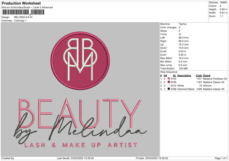The width and height of the screenshot is (229, 161).
Task: Click the 'Production Worksheet' title
Action: [21, 3]
